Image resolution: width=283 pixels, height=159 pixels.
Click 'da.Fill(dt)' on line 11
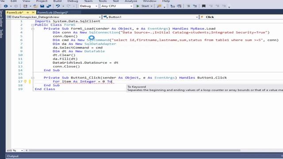[x=65, y=59]
